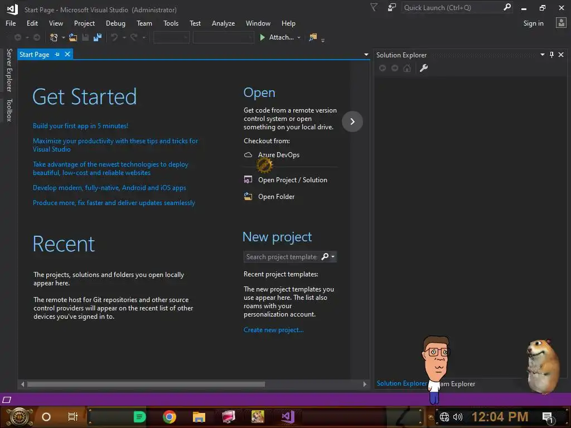Screen dimensions: 571x428
Task: Open the document tab list dropdown arrow
Action: 366,55
